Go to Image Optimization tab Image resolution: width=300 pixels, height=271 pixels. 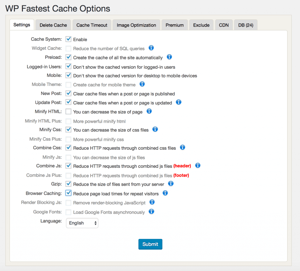pos(137,25)
